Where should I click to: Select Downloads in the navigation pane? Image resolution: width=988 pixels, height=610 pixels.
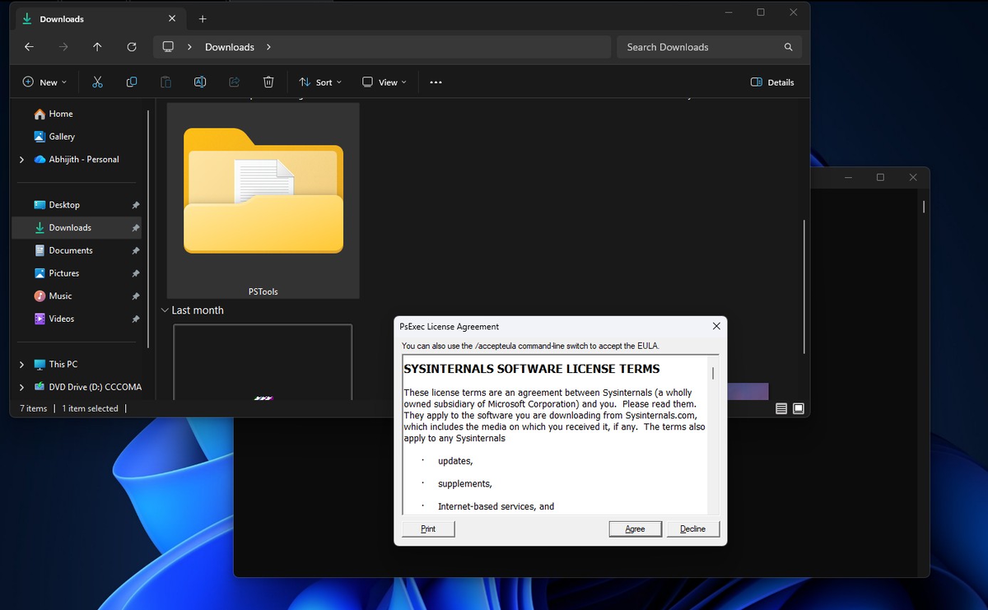[x=77, y=228]
